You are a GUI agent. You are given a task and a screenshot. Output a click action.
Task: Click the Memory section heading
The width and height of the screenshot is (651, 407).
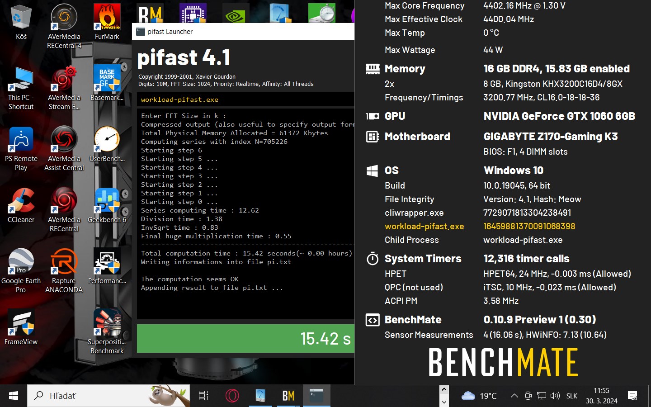tap(405, 69)
